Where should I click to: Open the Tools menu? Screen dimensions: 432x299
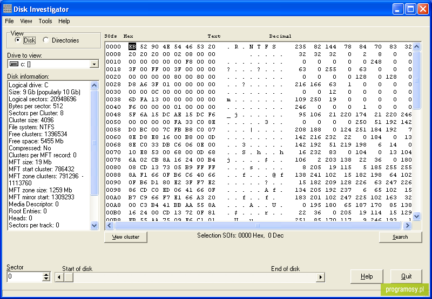click(x=45, y=21)
